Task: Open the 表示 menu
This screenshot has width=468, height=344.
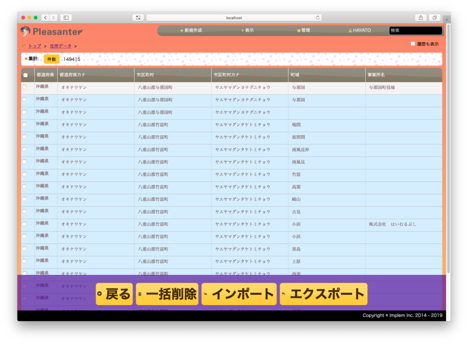Action: (248, 31)
